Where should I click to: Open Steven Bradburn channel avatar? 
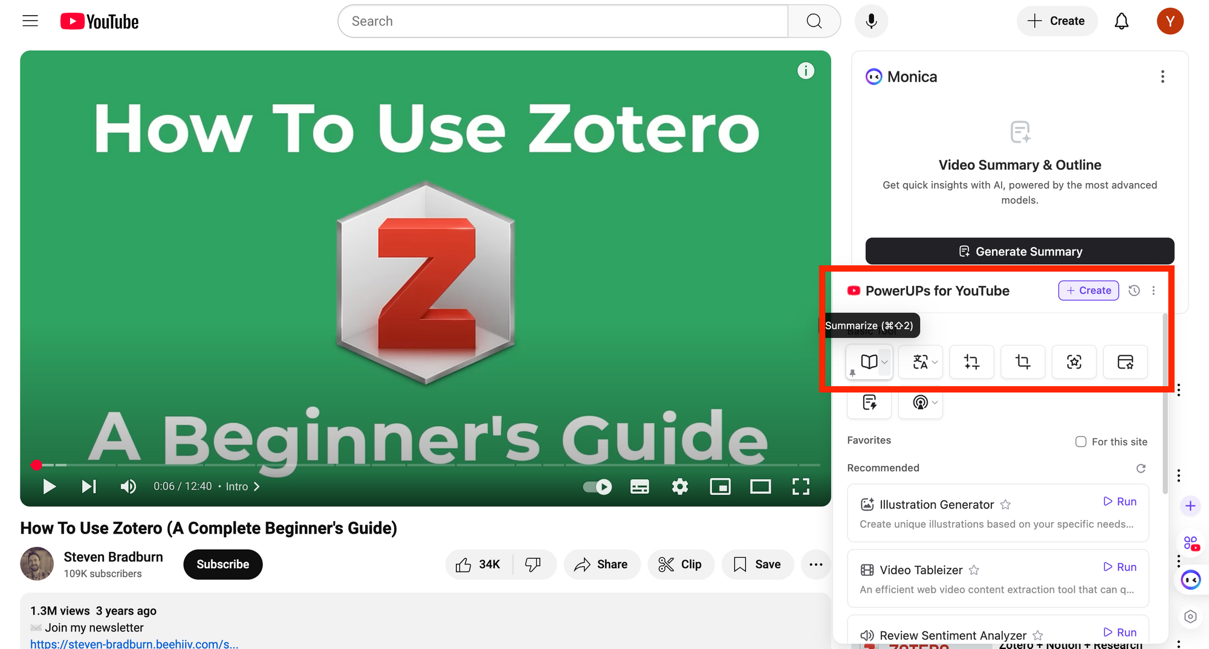[37, 564]
